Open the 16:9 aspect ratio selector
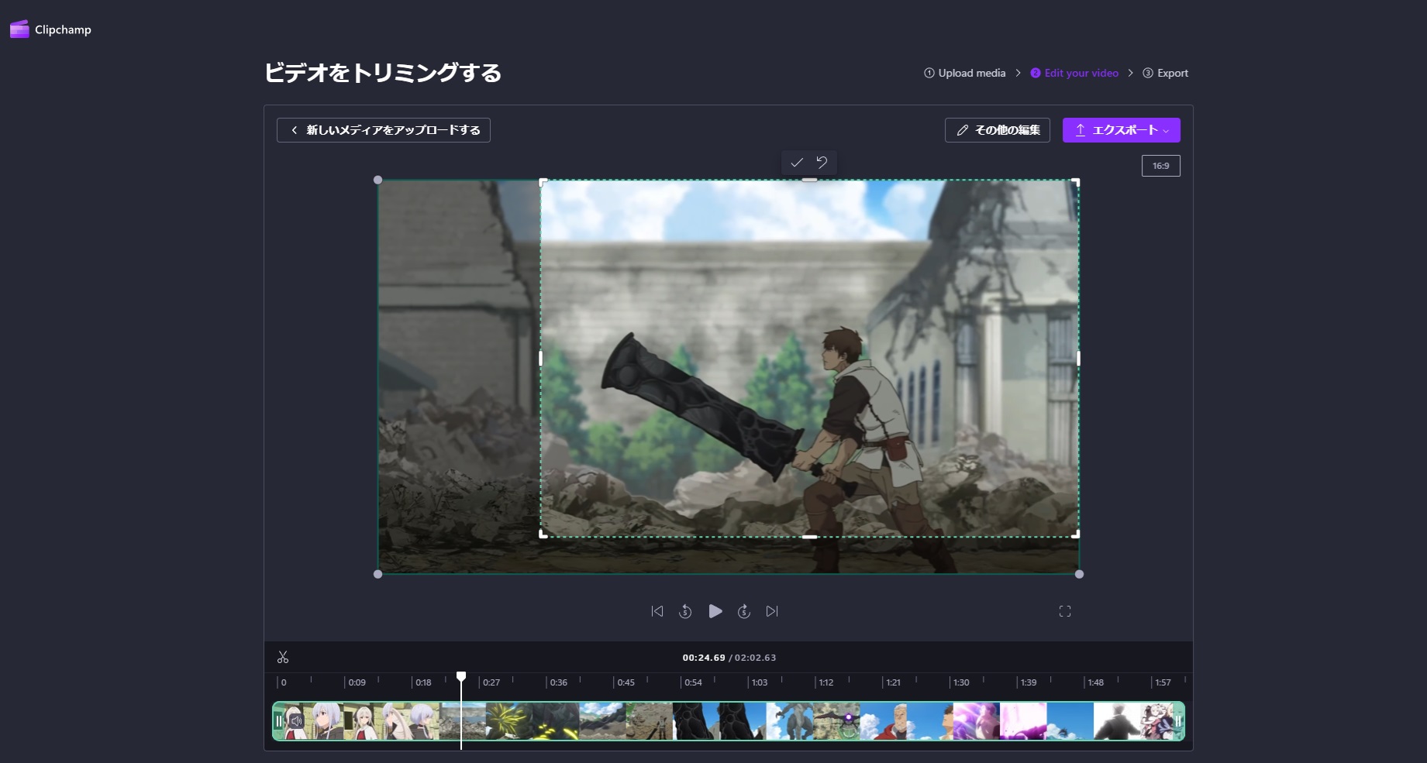This screenshot has height=763, width=1427. [1160, 166]
